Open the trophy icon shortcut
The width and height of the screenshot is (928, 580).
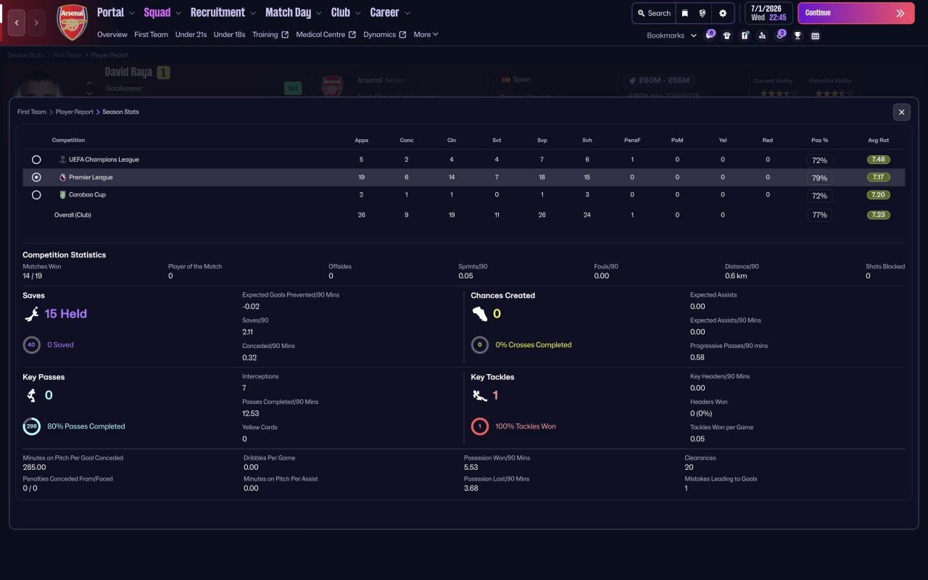click(797, 36)
